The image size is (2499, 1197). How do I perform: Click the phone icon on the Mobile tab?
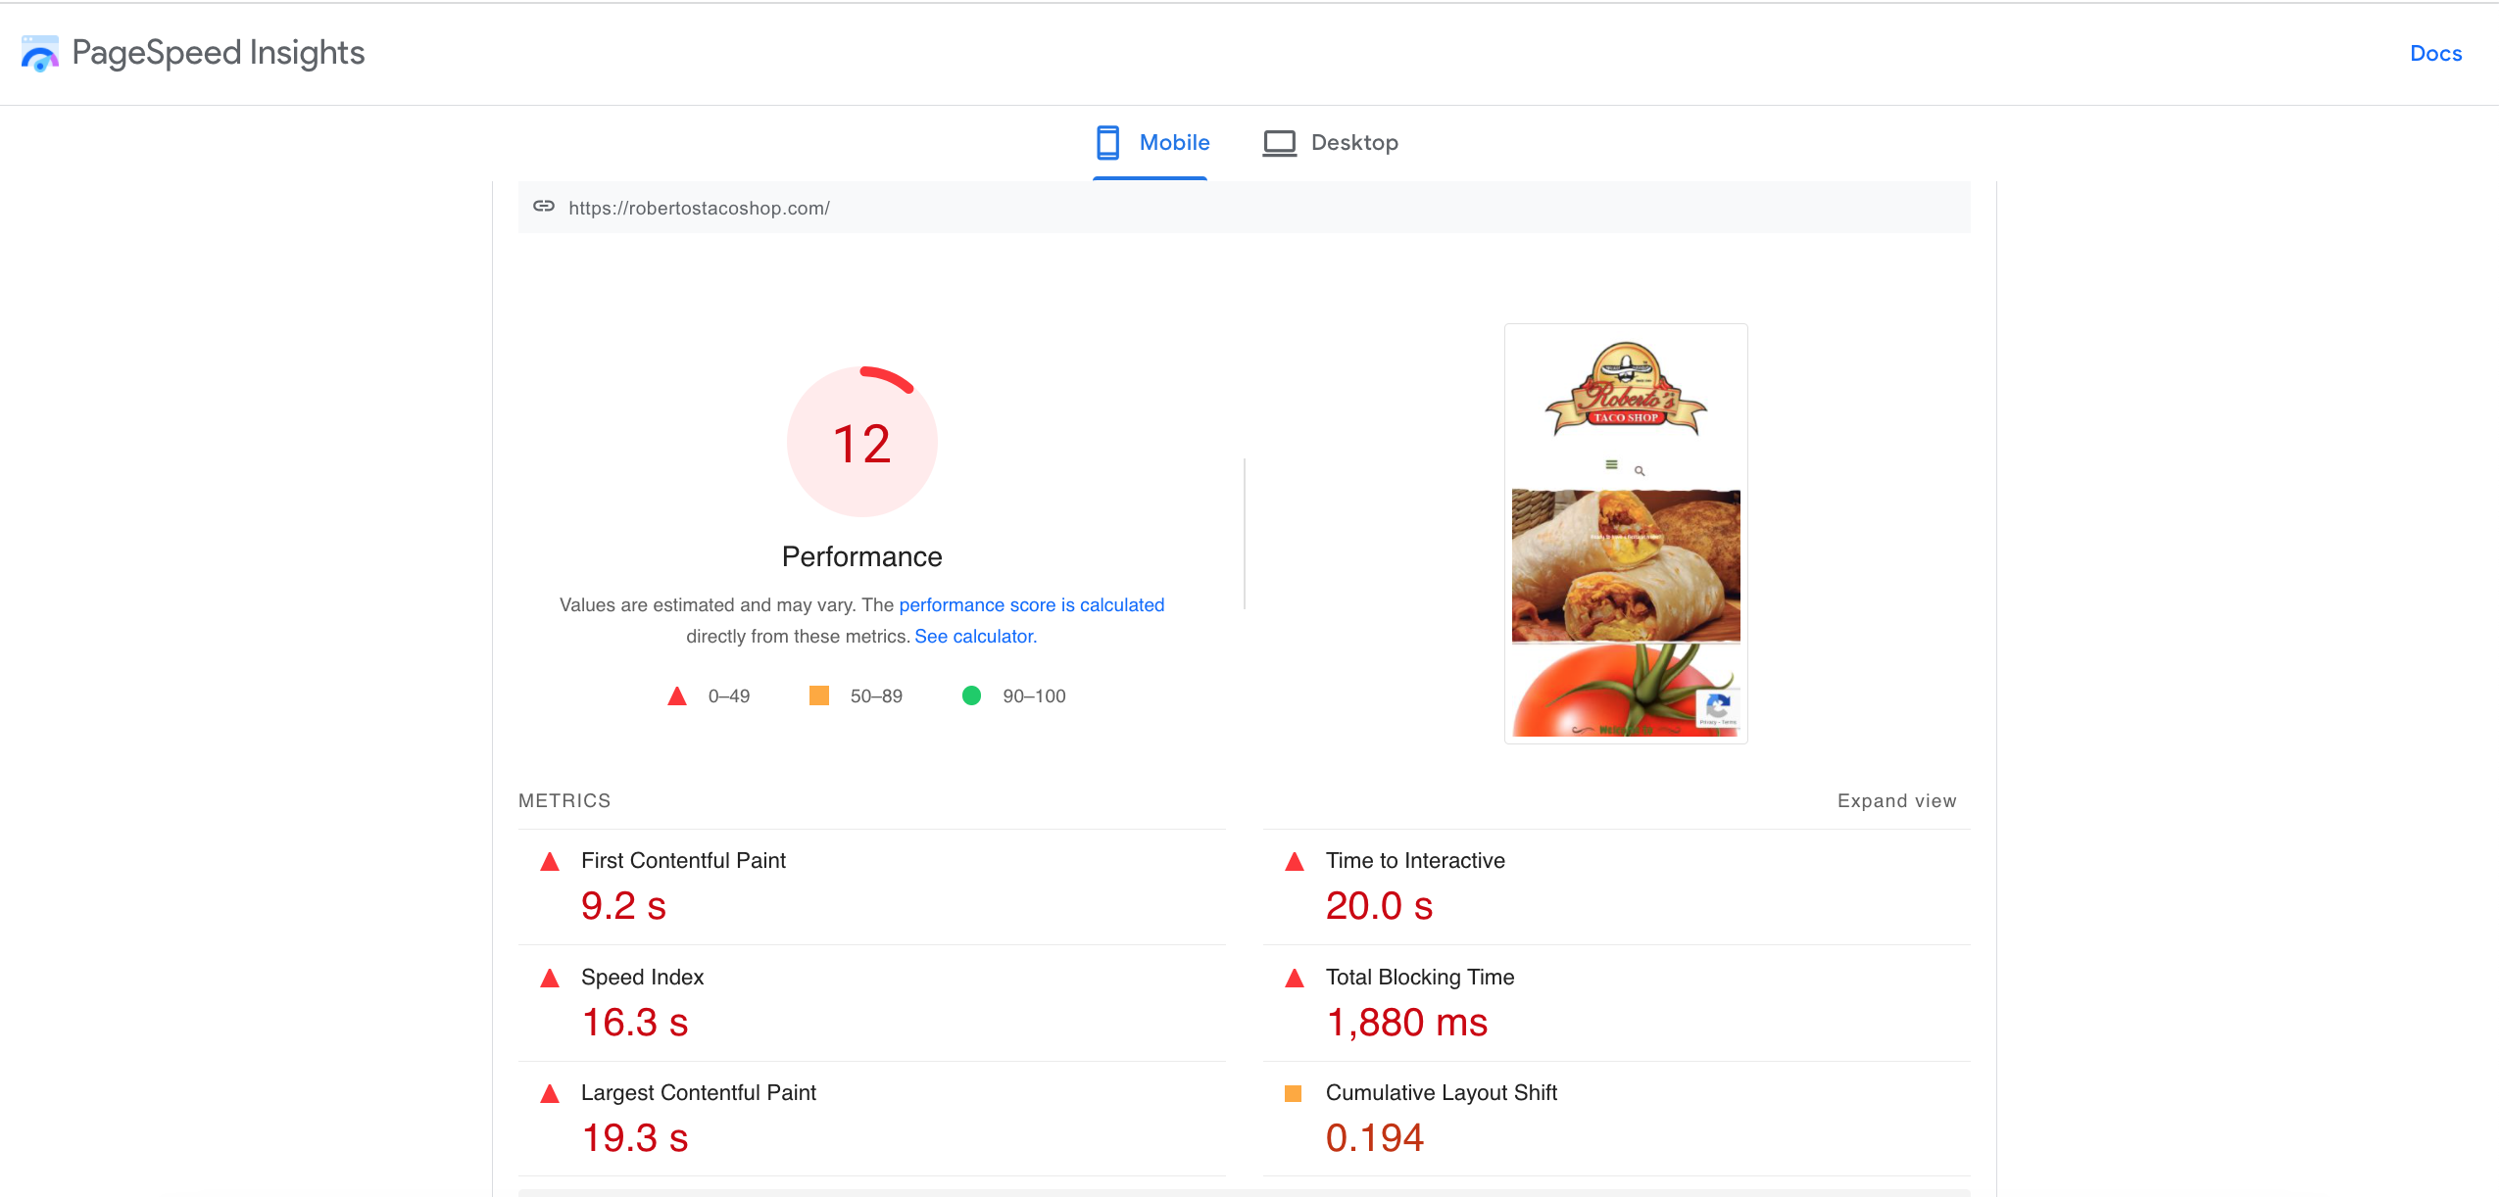1107,142
